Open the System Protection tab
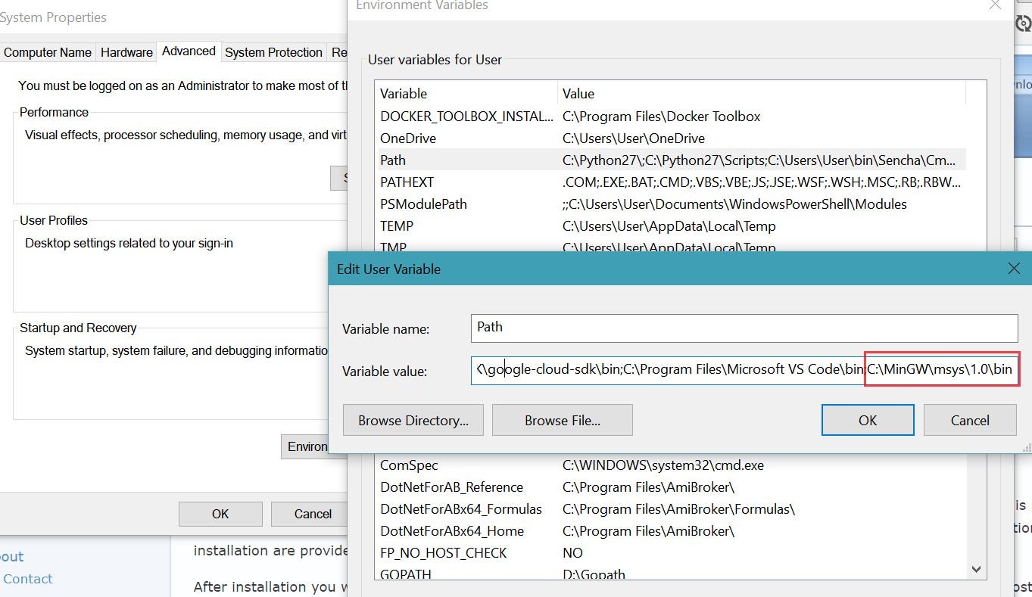 click(x=273, y=51)
